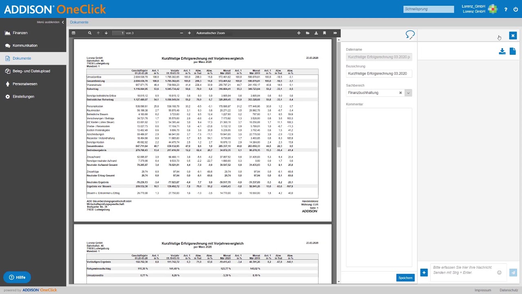Click the blue download icon in chat panel

502,51
